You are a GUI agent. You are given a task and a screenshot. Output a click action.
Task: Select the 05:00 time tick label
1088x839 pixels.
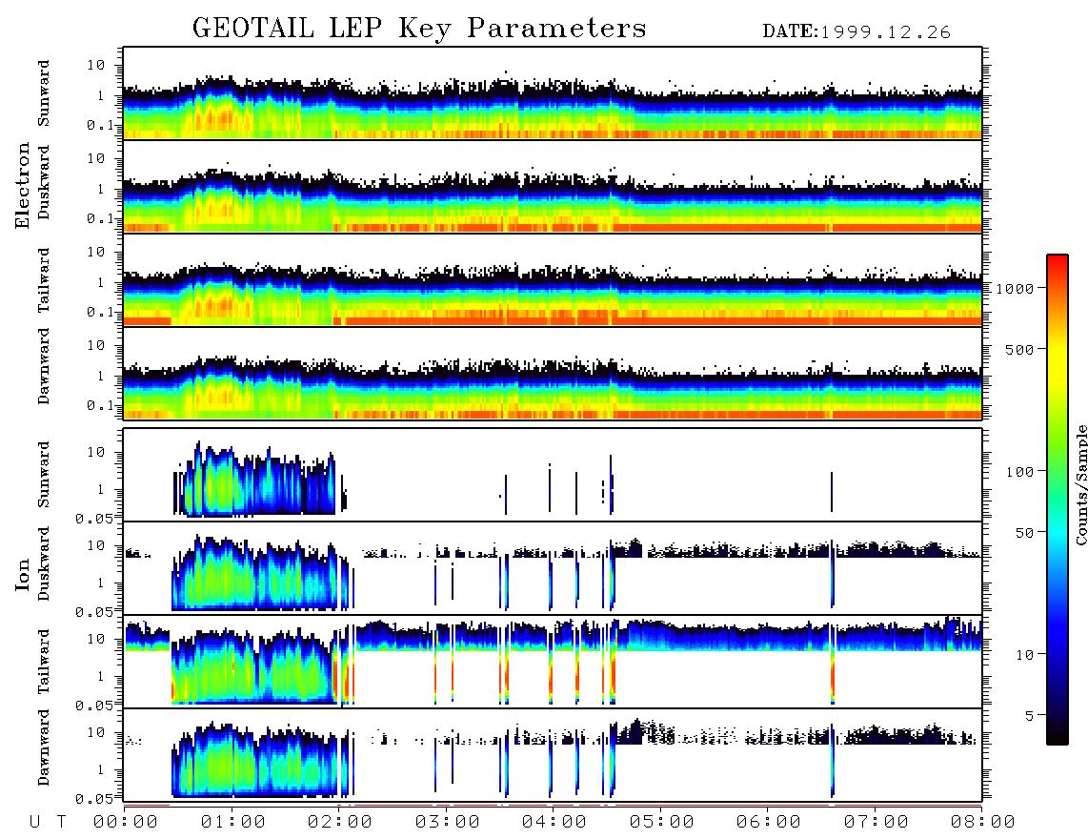coord(662,823)
